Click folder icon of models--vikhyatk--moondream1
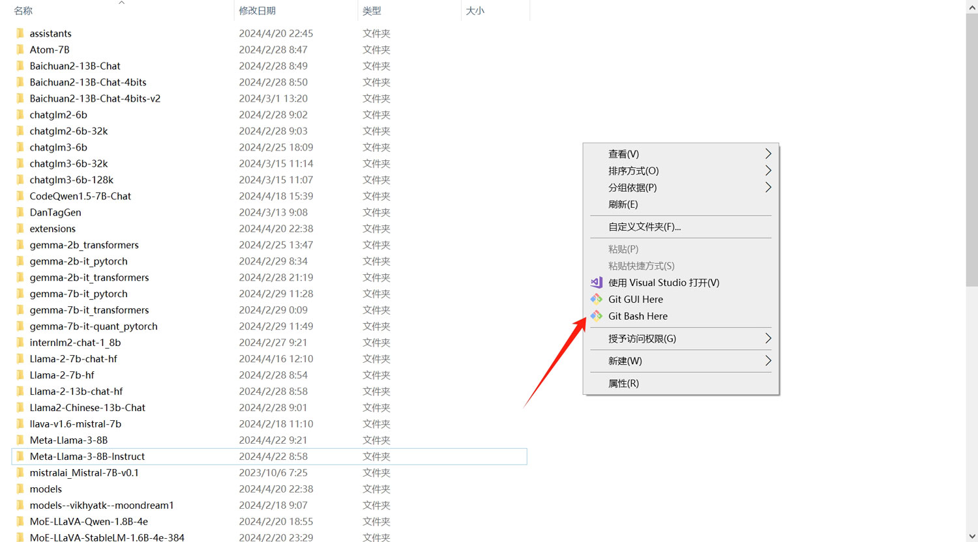 click(20, 506)
